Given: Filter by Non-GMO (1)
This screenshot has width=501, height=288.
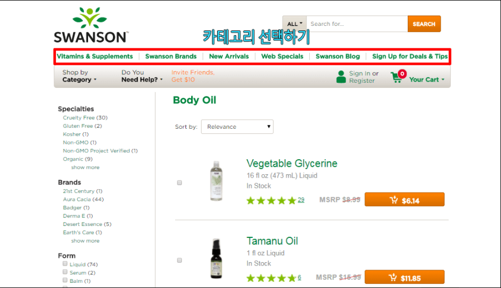Looking at the screenshot, I should pyautogui.click(x=79, y=143).
